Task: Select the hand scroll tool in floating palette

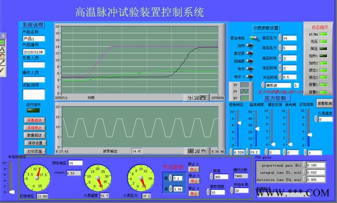Action: click(2, 56)
